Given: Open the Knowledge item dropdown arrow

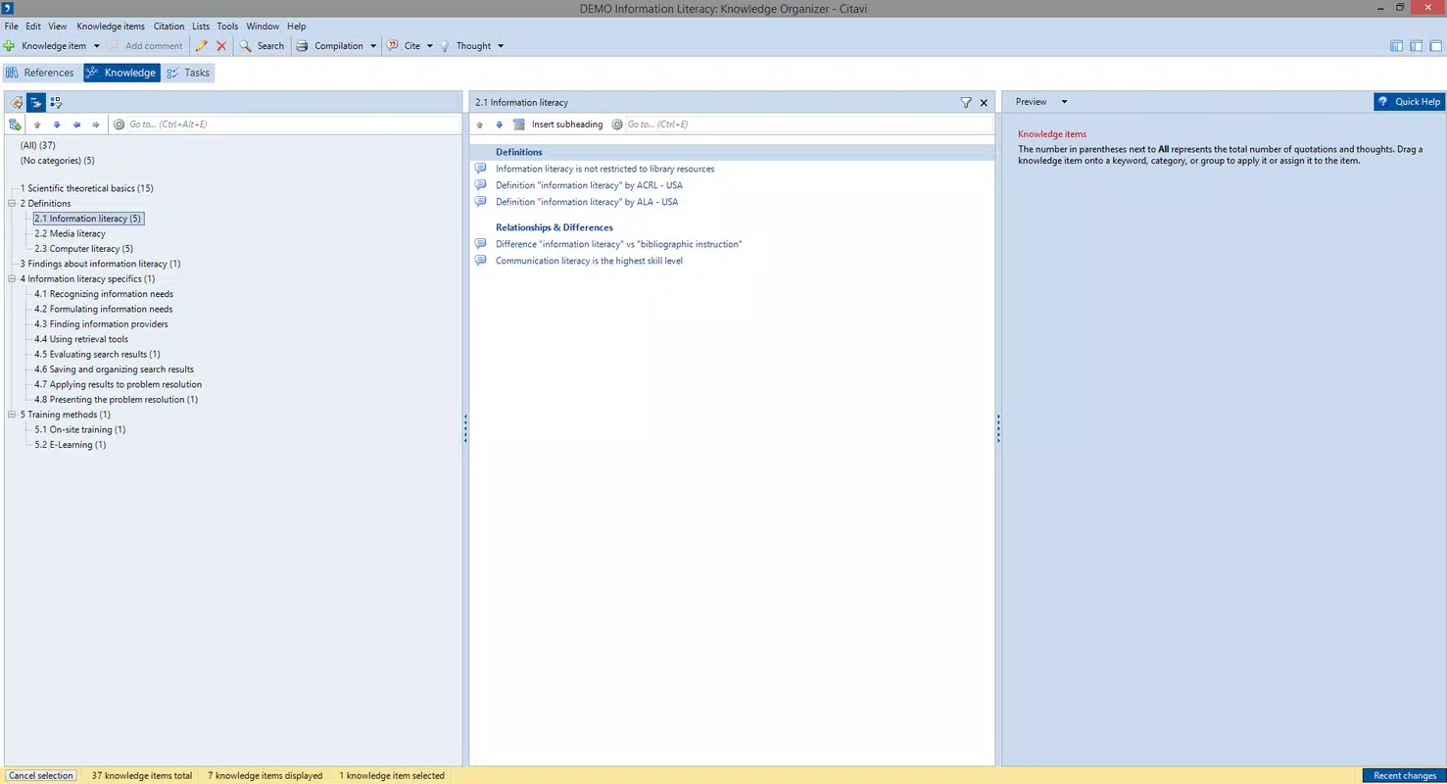Looking at the screenshot, I should (96, 46).
